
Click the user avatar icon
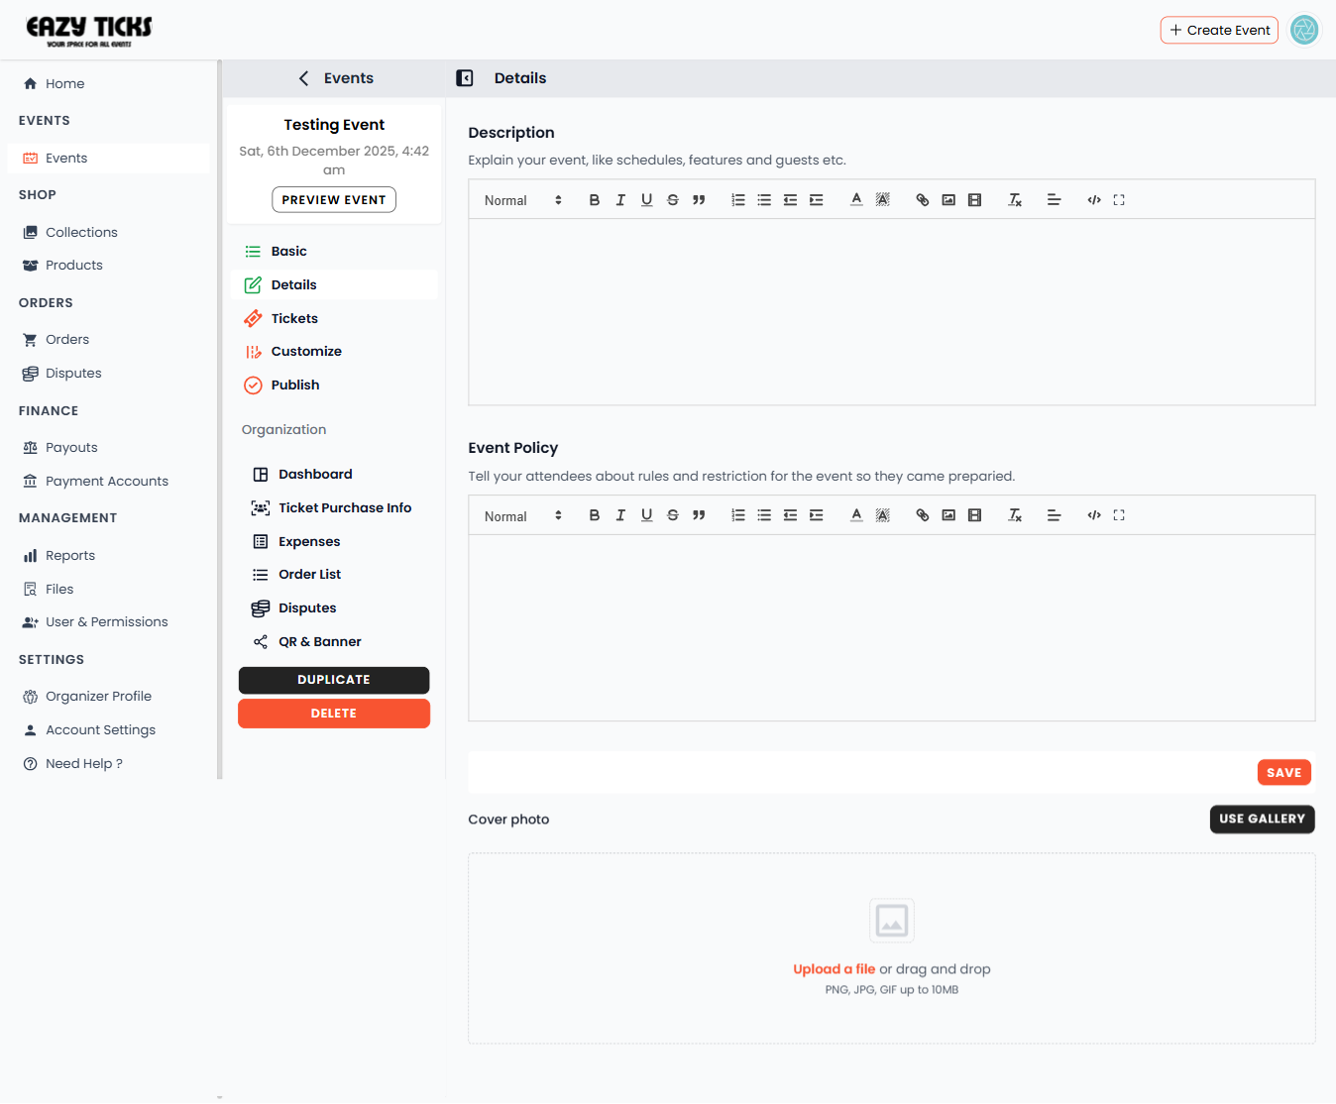pyautogui.click(x=1304, y=30)
